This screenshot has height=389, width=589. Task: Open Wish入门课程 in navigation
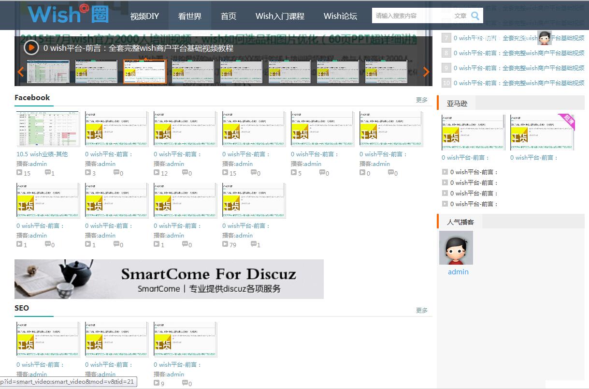[280, 16]
